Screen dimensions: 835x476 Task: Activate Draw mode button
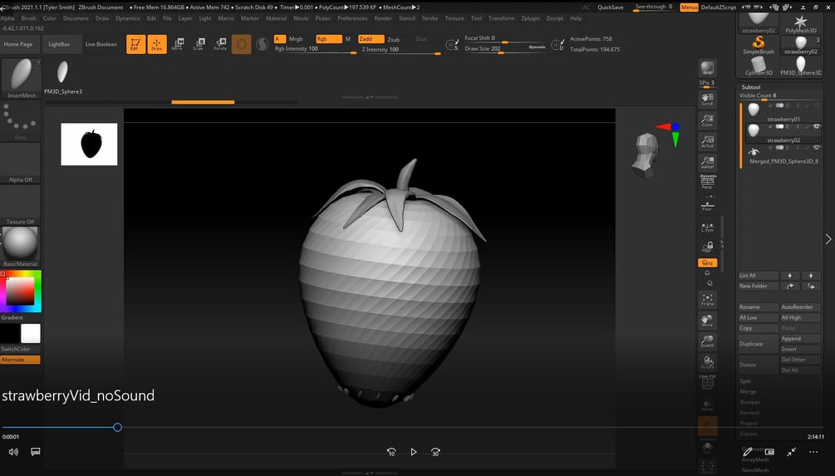tap(156, 44)
